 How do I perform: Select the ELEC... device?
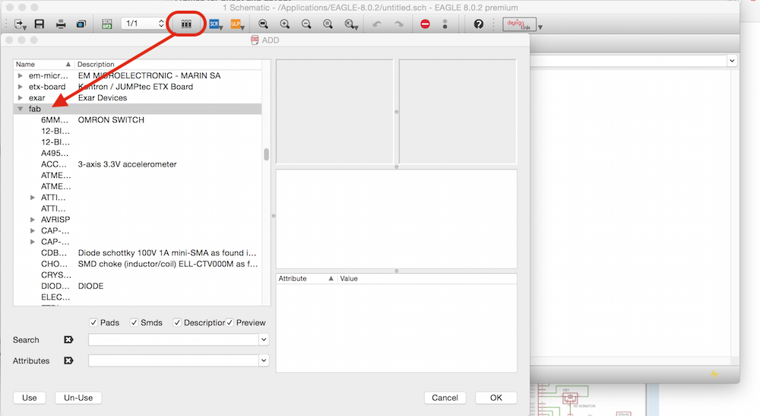coord(138,297)
